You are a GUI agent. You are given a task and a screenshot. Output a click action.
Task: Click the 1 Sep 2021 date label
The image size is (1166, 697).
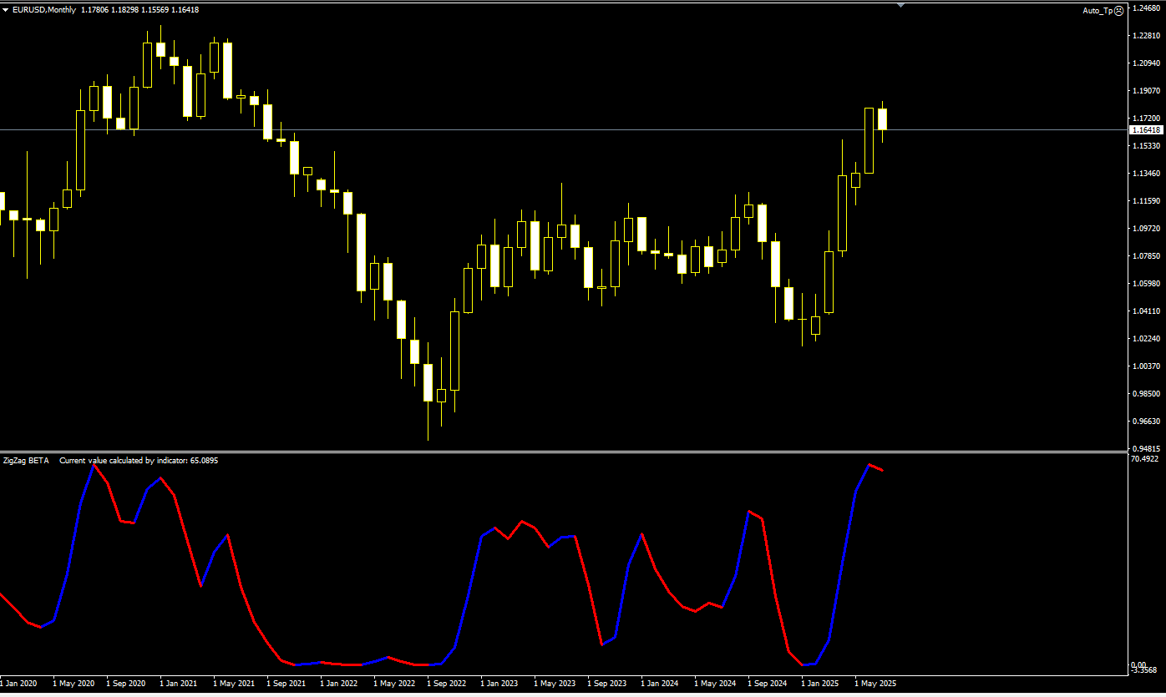click(x=286, y=684)
